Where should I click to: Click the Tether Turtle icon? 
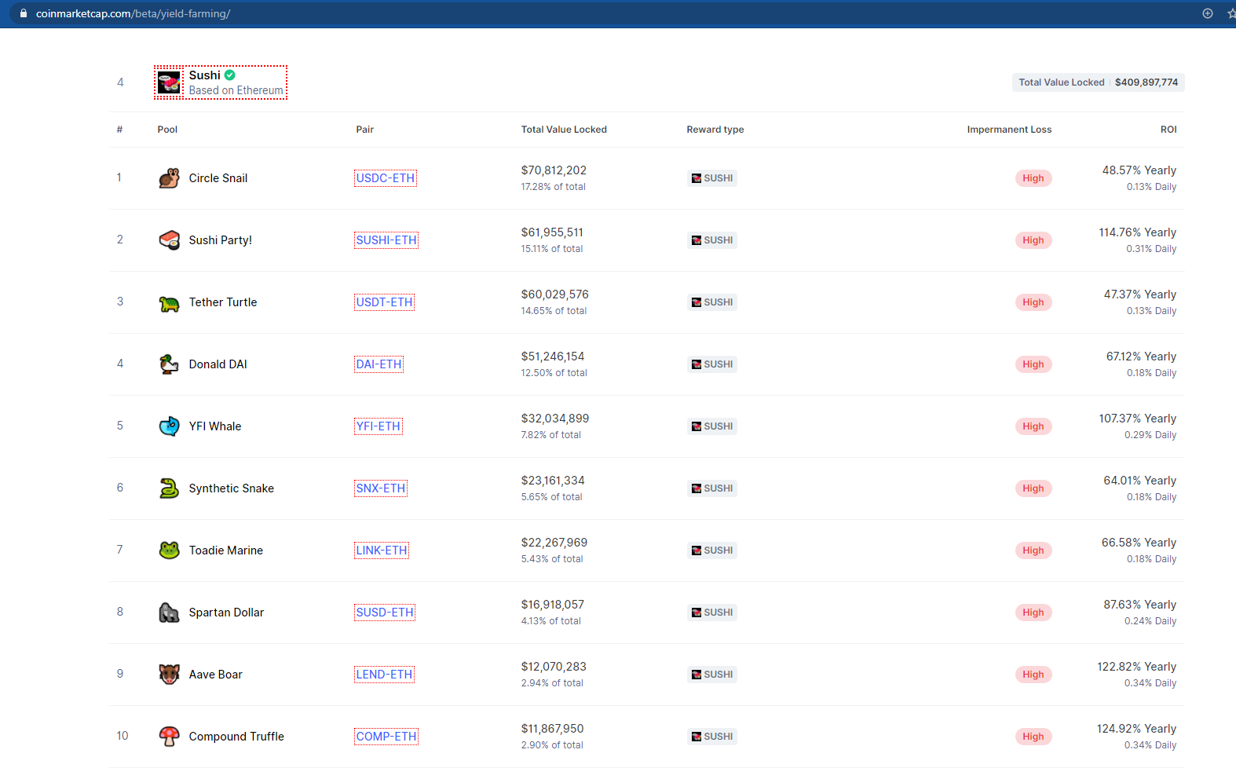tap(169, 302)
